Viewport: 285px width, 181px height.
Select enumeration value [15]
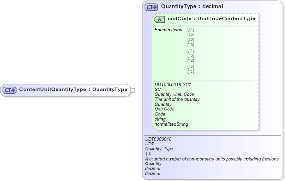point(191,66)
